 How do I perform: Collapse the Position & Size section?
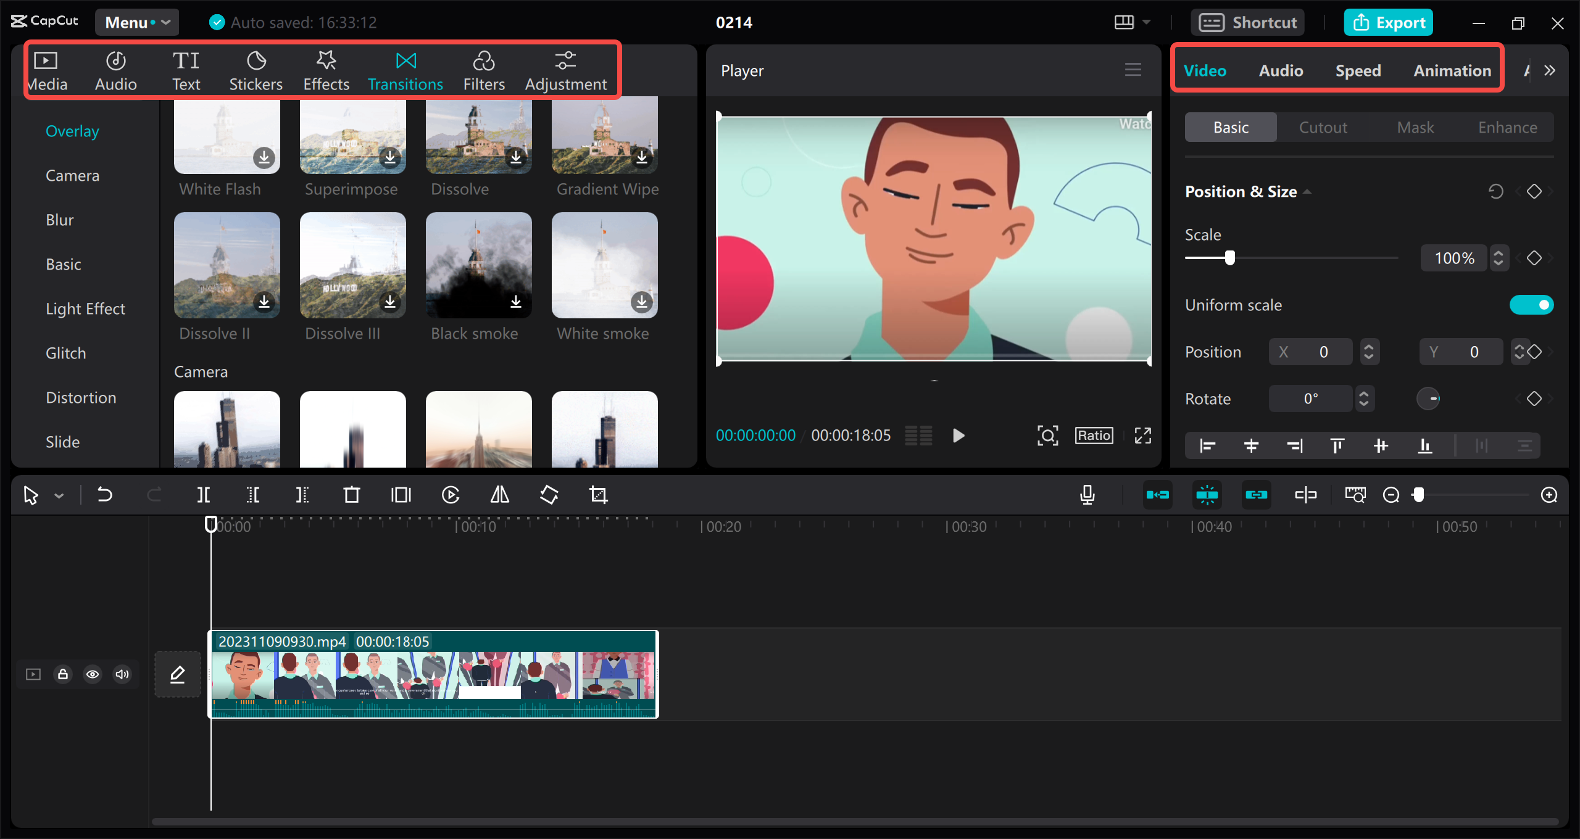tap(1308, 191)
